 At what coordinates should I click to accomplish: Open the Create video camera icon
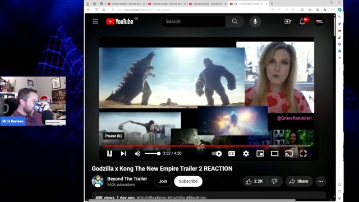coord(288,21)
